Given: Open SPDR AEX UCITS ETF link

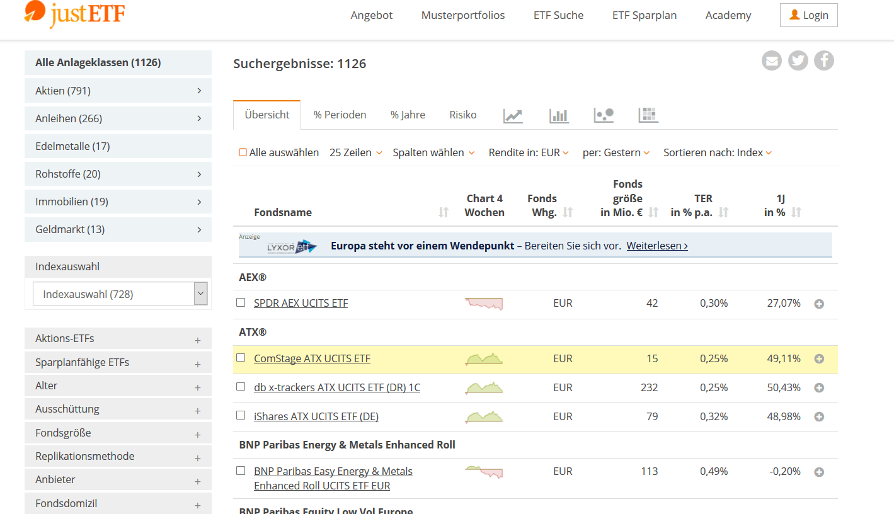Looking at the screenshot, I should click(x=301, y=303).
